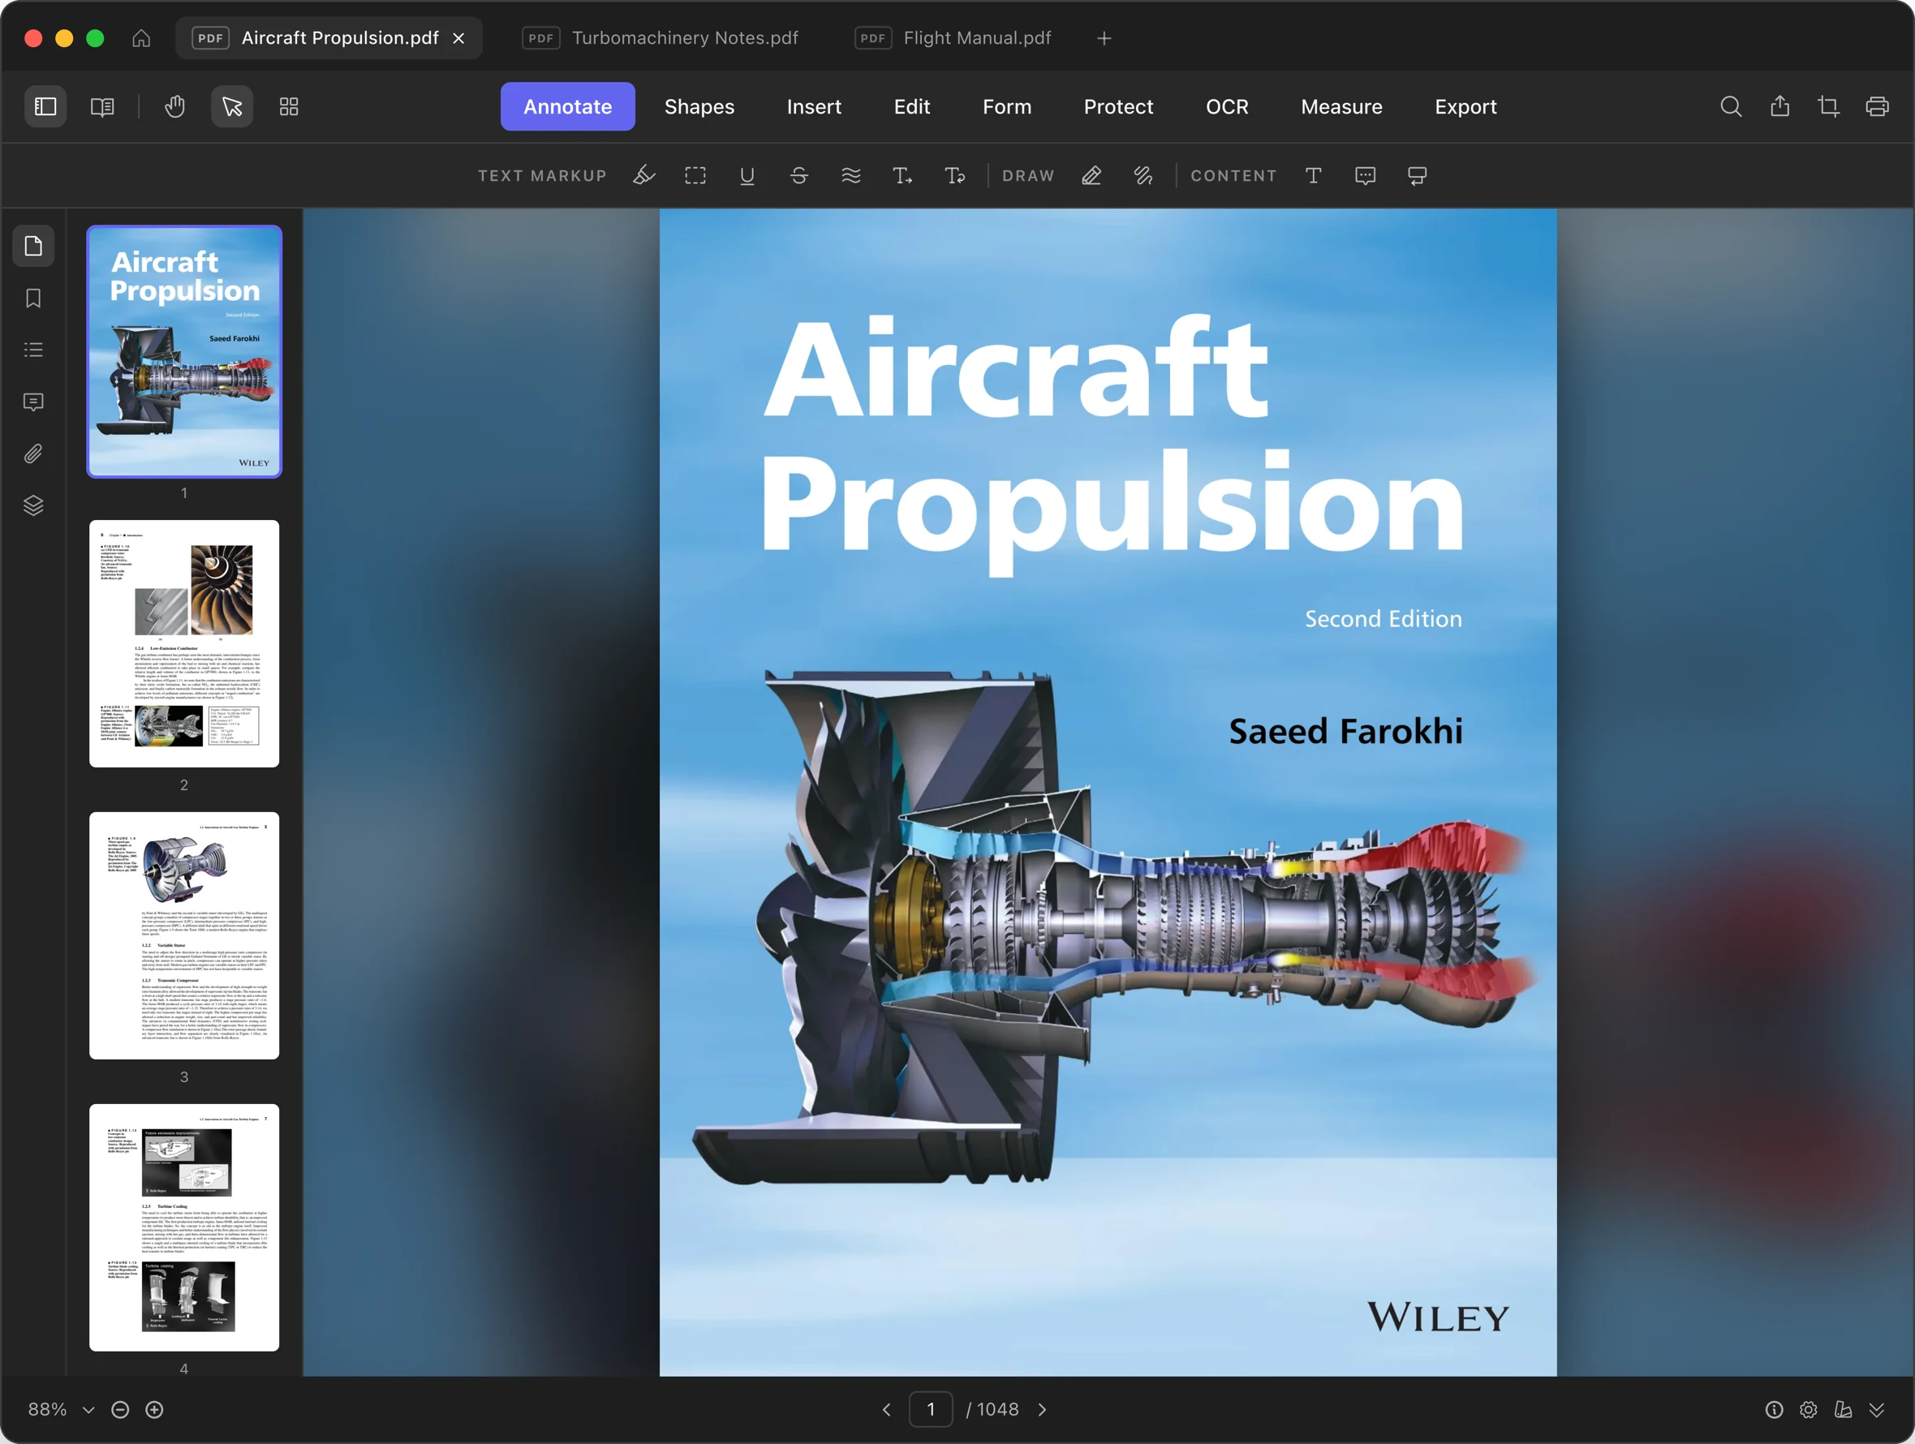
Task: Show bookmarks panel in sidebar
Action: point(34,299)
